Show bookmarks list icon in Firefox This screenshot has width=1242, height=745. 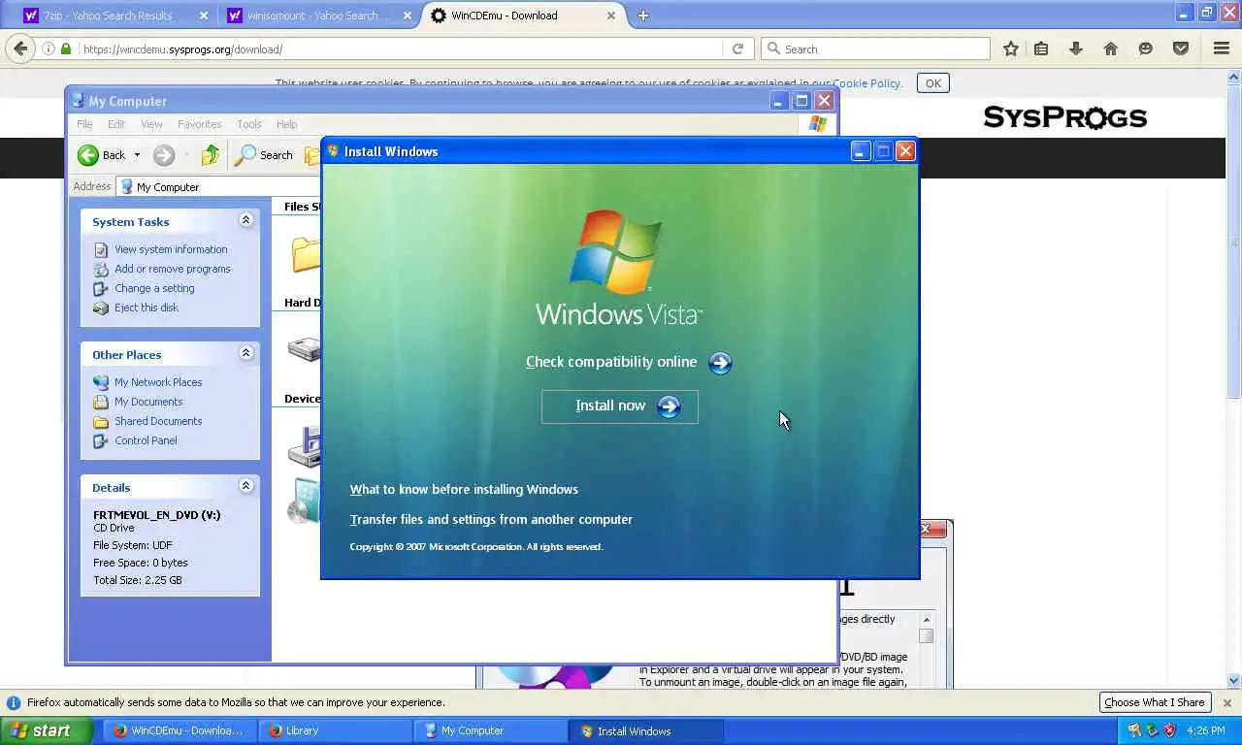tap(1041, 49)
